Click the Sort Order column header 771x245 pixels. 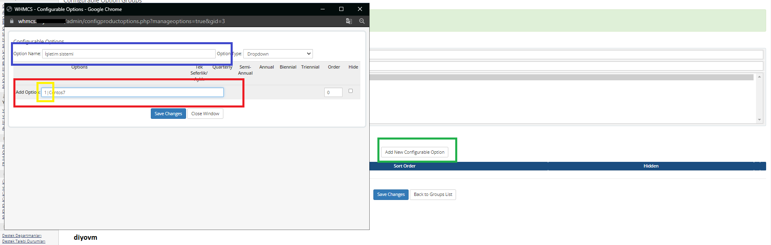pos(405,166)
